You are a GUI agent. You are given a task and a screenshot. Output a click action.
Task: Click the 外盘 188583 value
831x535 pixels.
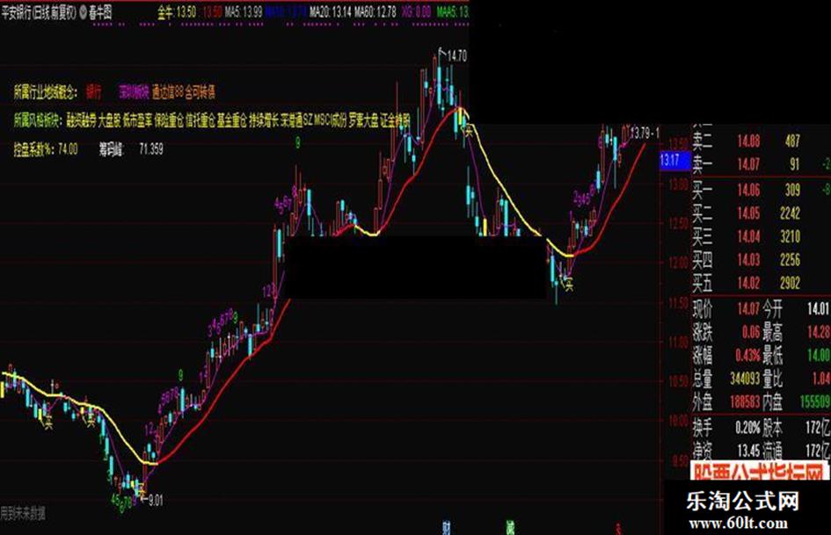coord(745,402)
